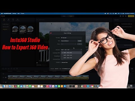Viewport: 135px width, 101px height.
Task: Select the third media clip thumbnail
Action: coord(30,29)
